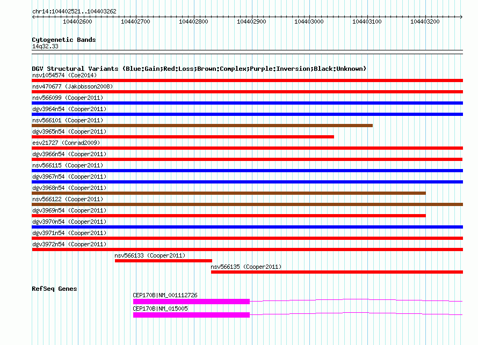Select dgv3970n54 (Cooper2011) label
The image size is (478, 345).
[69, 222]
